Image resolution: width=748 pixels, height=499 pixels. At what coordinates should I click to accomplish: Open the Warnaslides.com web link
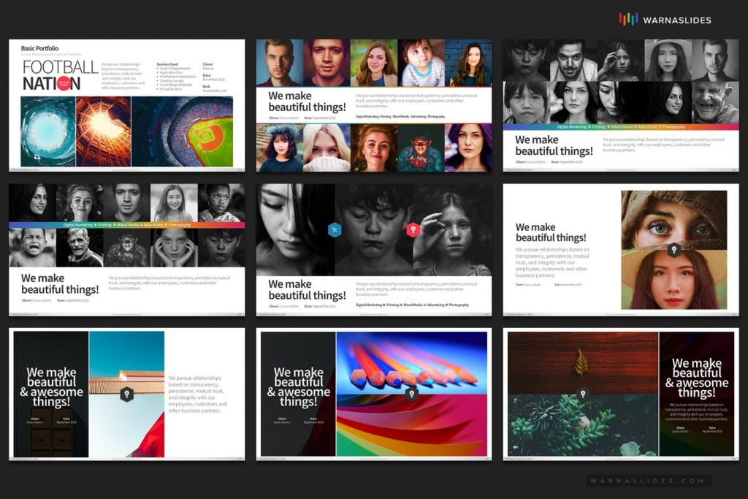point(215,89)
